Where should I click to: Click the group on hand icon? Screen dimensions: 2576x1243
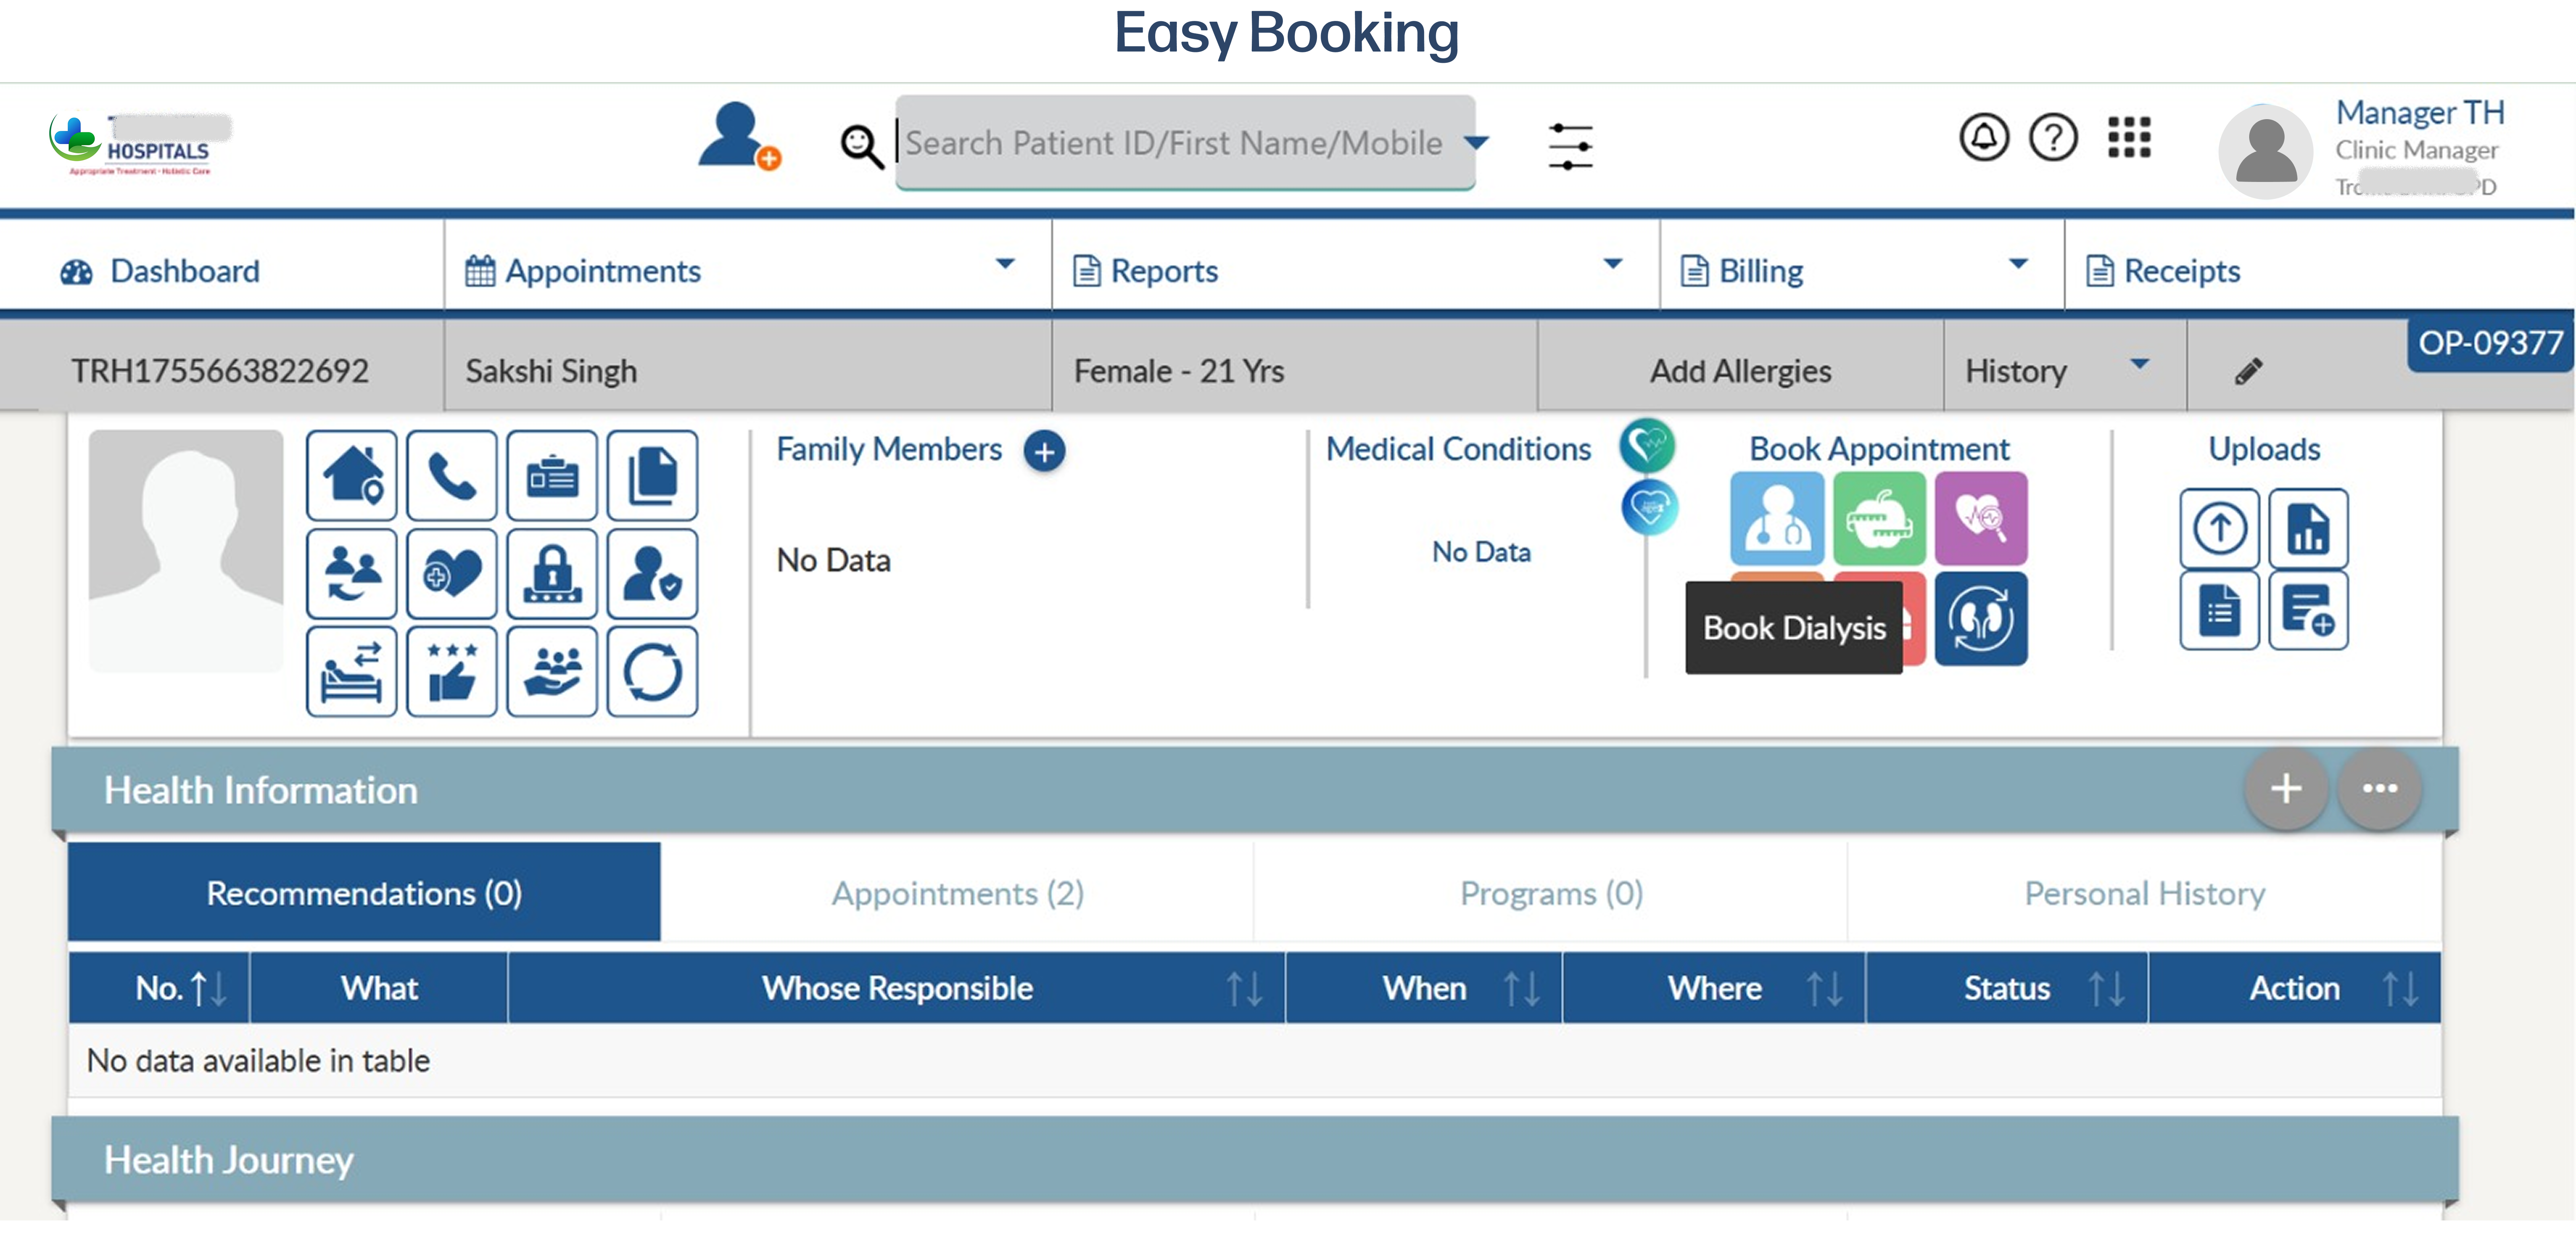pyautogui.click(x=552, y=672)
